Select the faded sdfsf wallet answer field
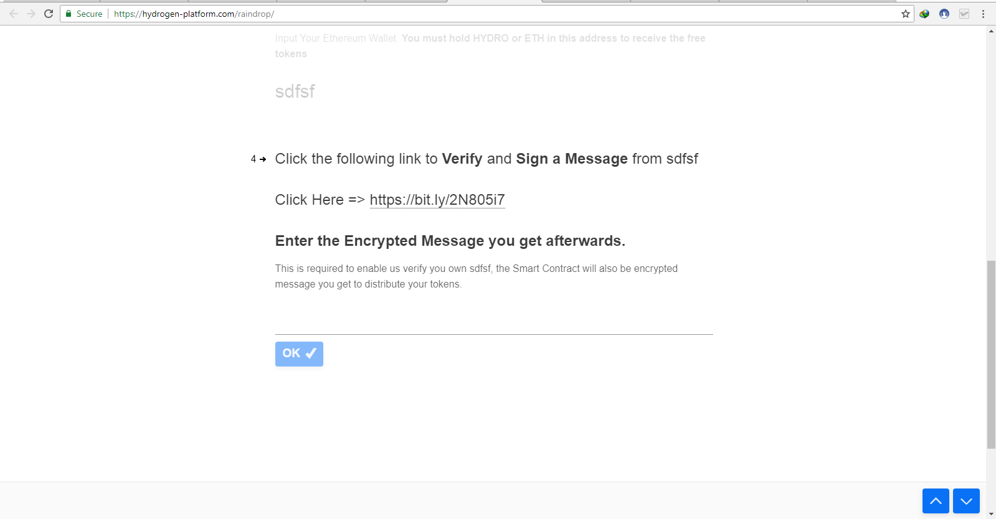The height and width of the screenshot is (519, 996). [x=494, y=91]
